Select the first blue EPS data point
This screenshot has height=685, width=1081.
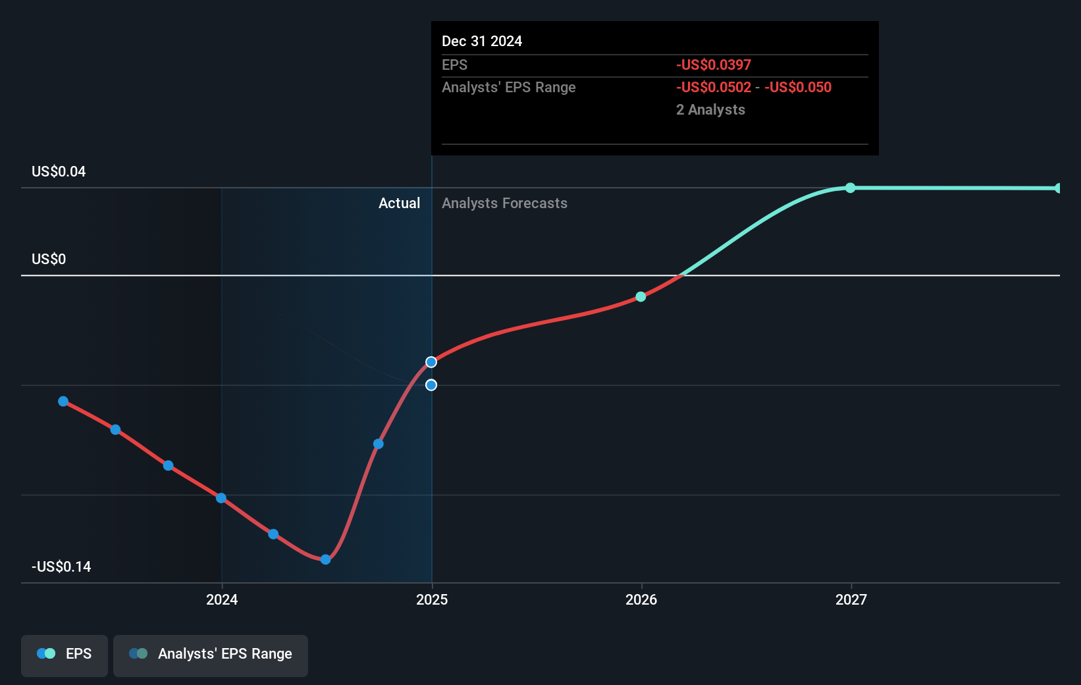63,400
